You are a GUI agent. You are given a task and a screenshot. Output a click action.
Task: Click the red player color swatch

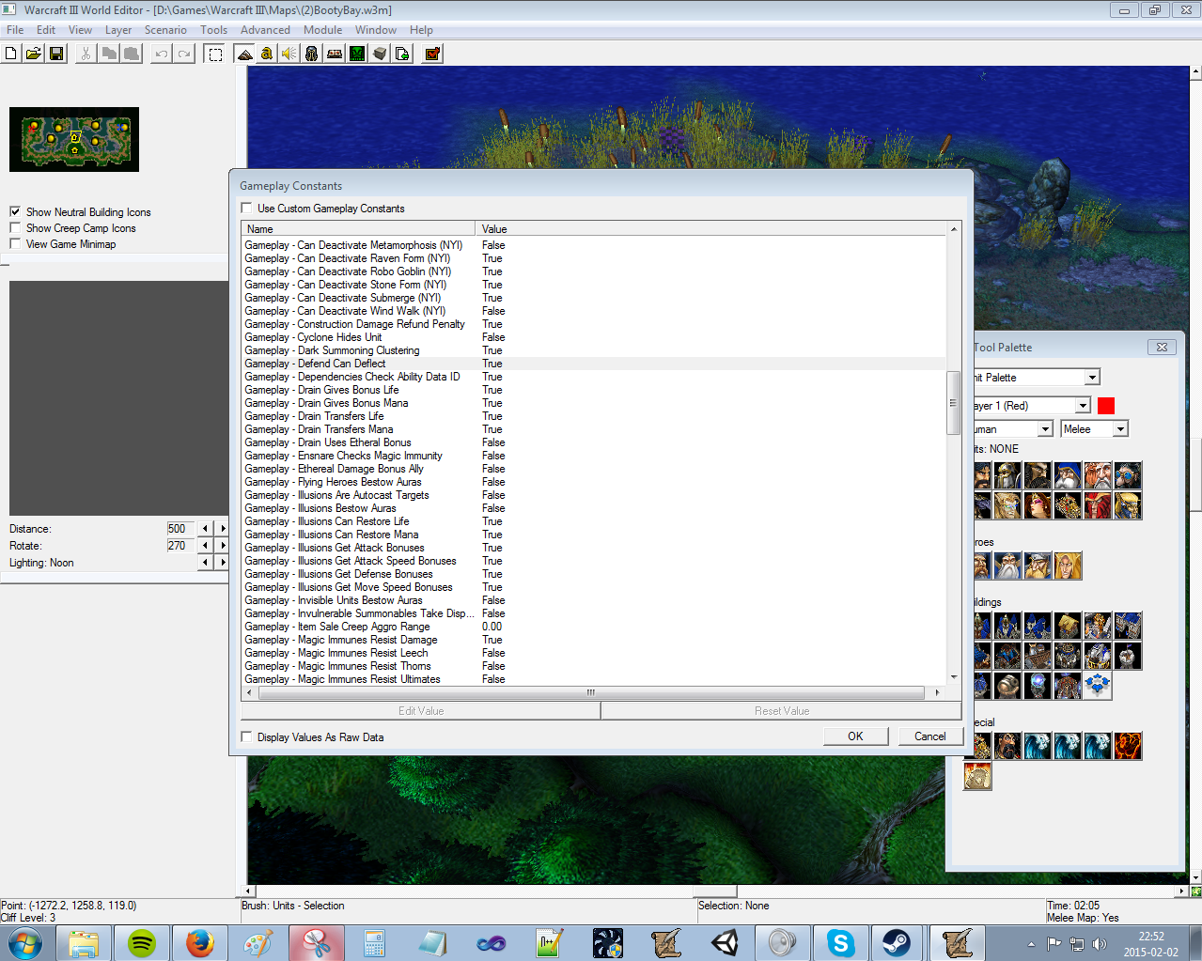pos(1106,405)
